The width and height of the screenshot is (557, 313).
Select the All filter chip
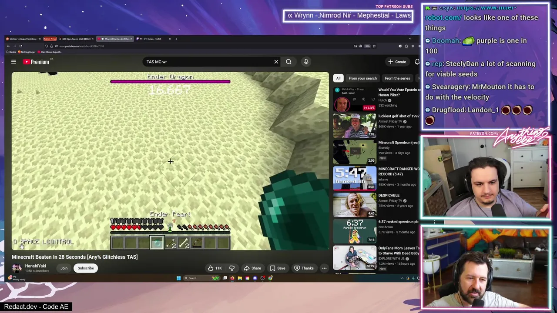(338, 78)
